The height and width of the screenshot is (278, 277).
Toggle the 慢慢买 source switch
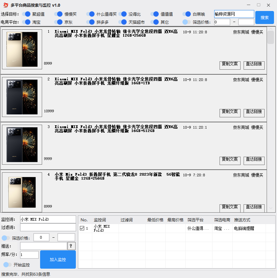pyautogui.click(x=58, y=14)
